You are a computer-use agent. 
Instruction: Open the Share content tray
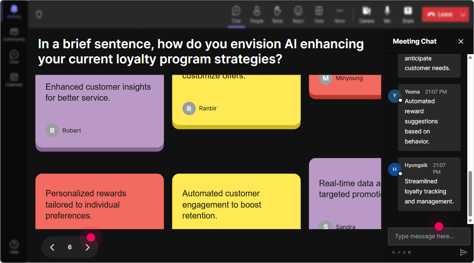click(408, 15)
